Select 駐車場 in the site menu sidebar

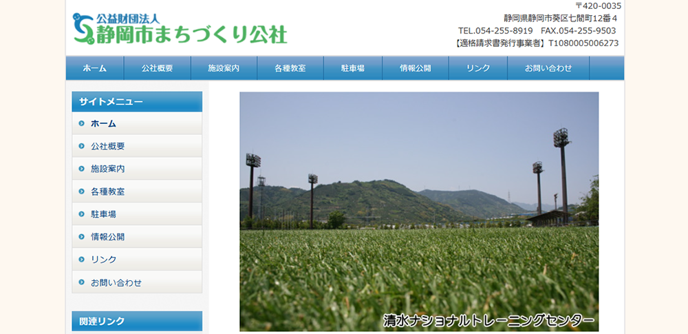click(137, 214)
